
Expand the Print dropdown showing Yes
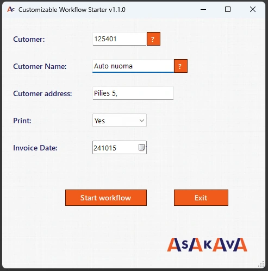pyautogui.click(x=120, y=121)
